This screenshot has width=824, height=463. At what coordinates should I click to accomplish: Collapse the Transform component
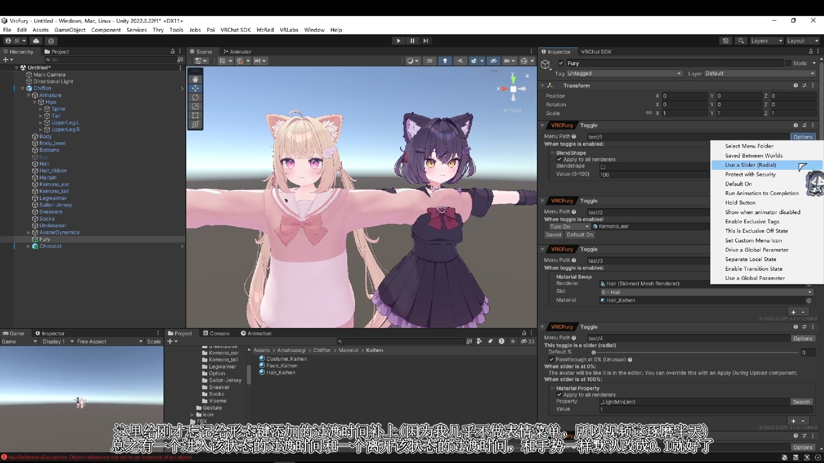pyautogui.click(x=542, y=86)
